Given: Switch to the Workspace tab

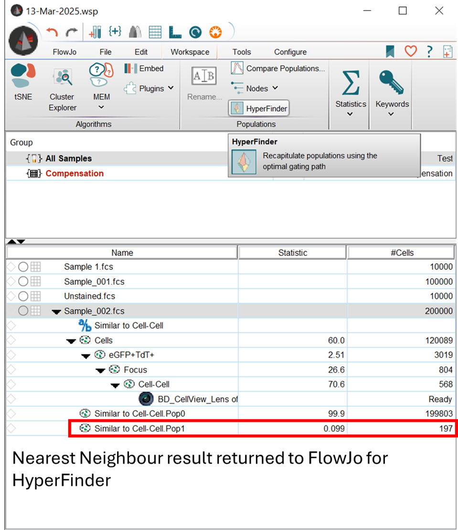Looking at the screenshot, I should [x=190, y=52].
